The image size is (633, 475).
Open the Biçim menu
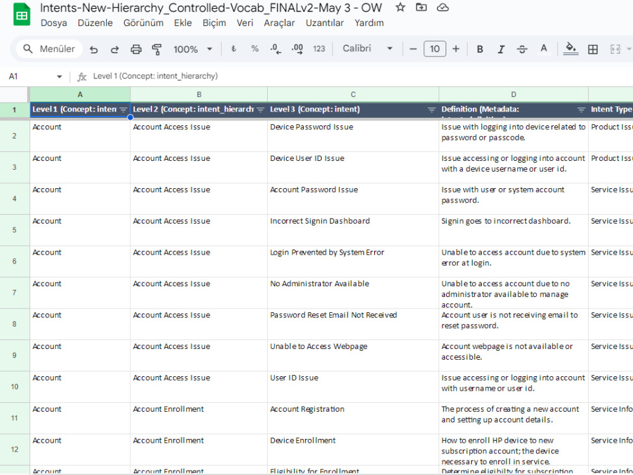pos(214,23)
